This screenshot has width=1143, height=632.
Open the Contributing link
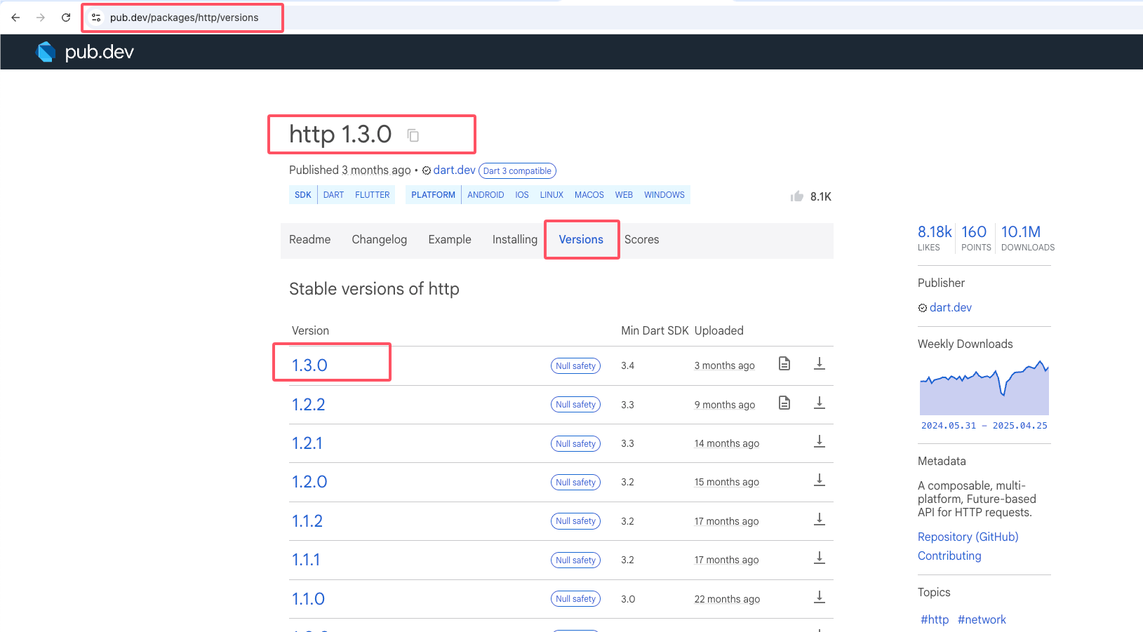[x=949, y=556]
